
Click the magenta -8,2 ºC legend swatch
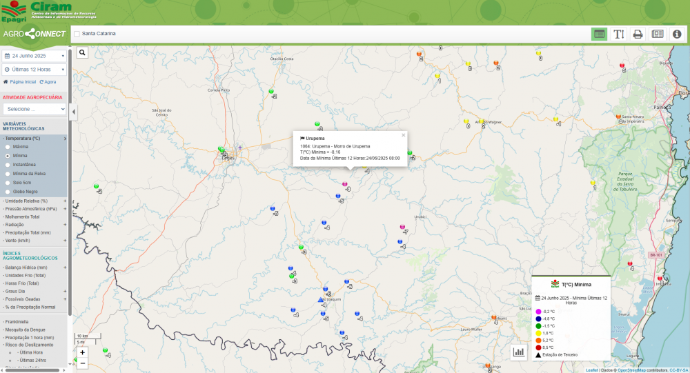(538, 312)
